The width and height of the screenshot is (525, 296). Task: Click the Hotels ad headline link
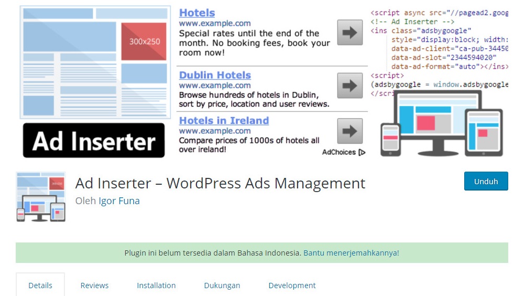coord(197,13)
